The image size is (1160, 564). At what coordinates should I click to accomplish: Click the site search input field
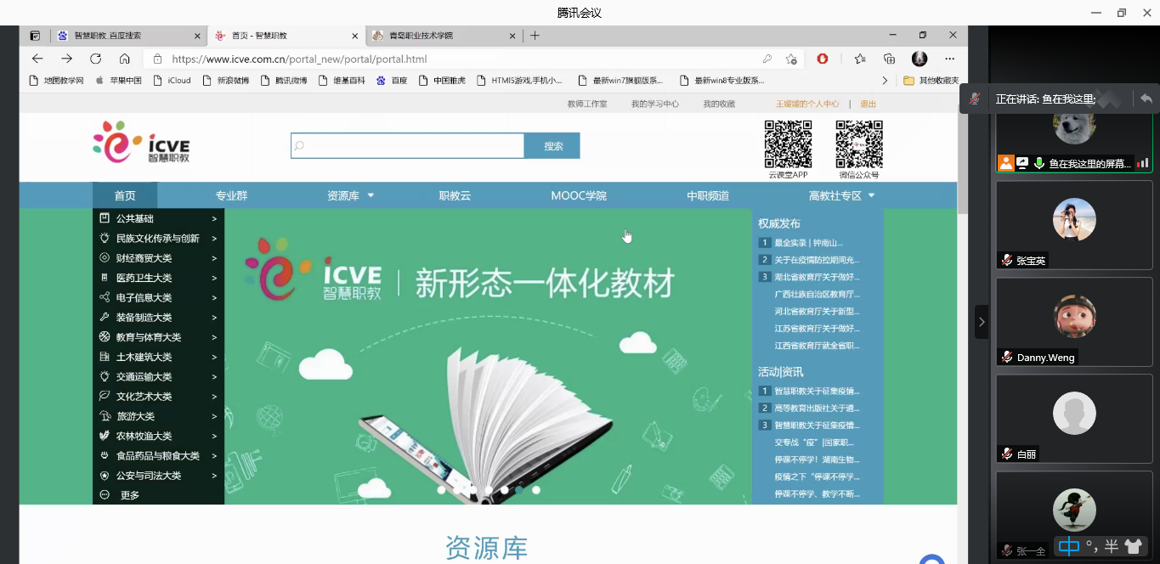coord(408,146)
